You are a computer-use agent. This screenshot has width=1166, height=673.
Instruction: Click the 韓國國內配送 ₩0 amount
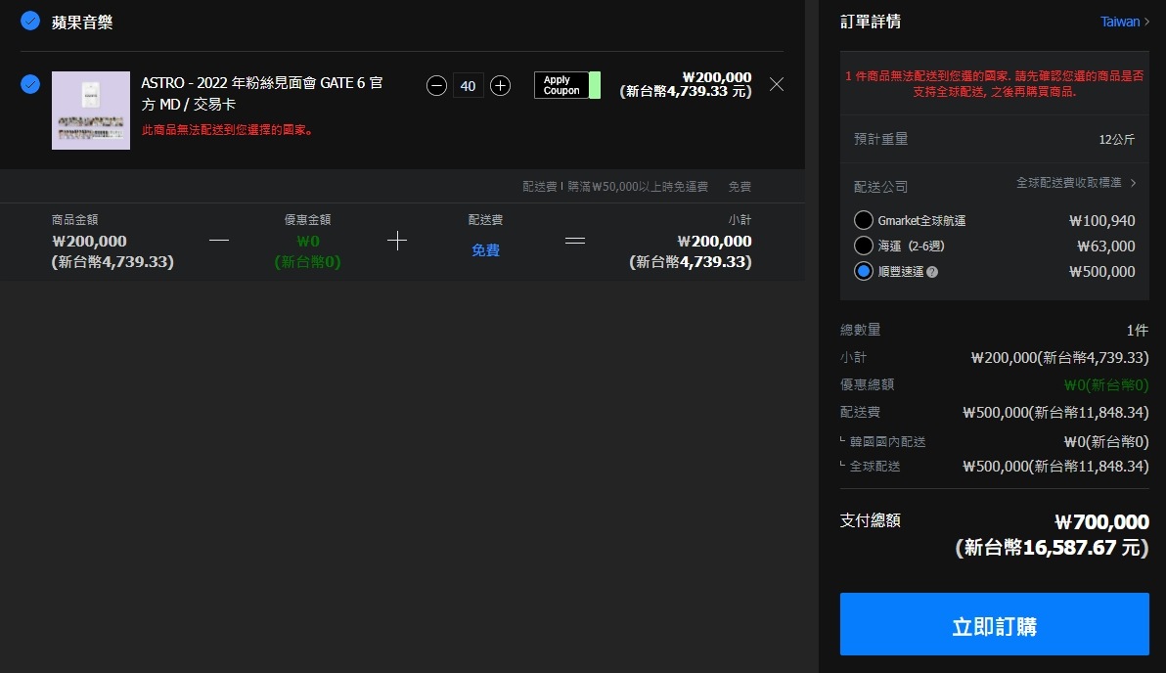point(1105,442)
